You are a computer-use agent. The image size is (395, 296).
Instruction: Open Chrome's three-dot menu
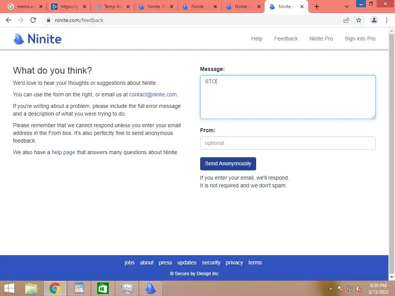tap(387, 20)
